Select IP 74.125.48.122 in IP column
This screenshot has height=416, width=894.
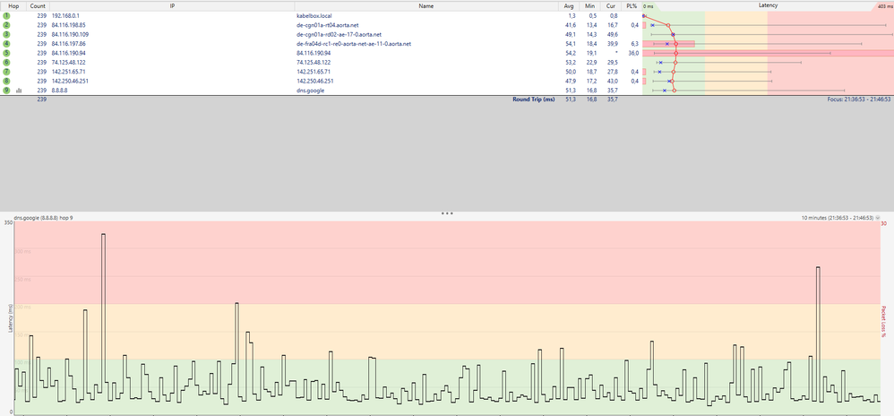pyautogui.click(x=68, y=62)
